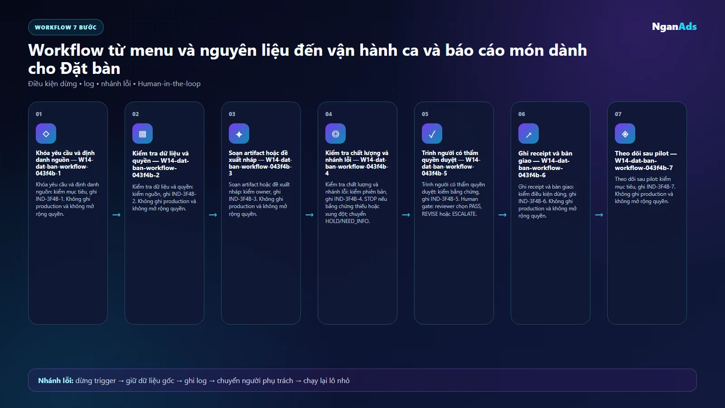Click description with STOP and HOLD/NEED_INFO
This screenshot has width=725, height=408.
click(356, 203)
